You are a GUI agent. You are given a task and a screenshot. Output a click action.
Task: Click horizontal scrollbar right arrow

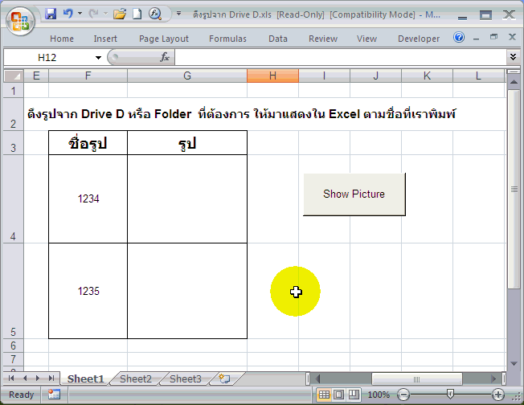(x=493, y=379)
